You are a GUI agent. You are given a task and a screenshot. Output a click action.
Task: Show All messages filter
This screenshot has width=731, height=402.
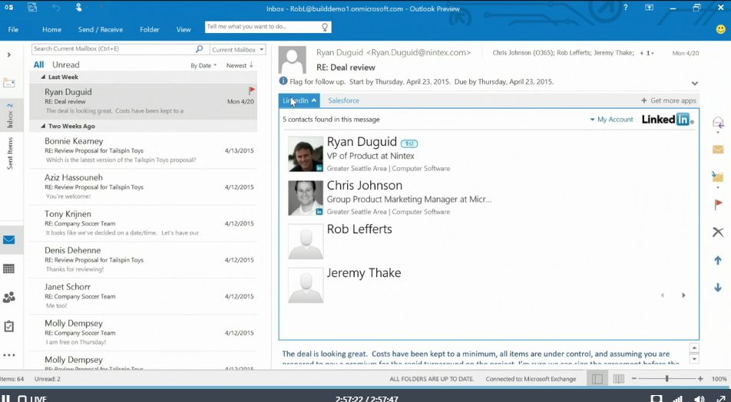(38, 64)
